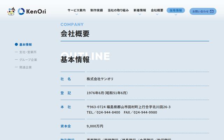This screenshot has width=224, height=140.
Task: Click the TEL／024-944-8400 text
Action: pyautogui.click(x=104, y=112)
